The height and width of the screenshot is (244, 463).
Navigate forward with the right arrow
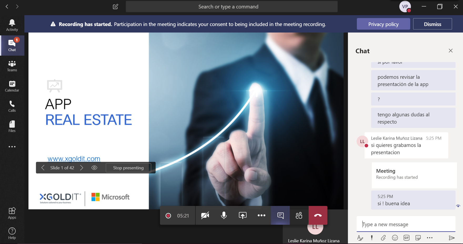coord(17,7)
